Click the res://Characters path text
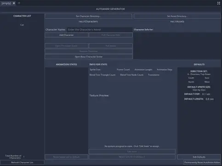Viewport: 222px width, 166px height. pos(88,22)
